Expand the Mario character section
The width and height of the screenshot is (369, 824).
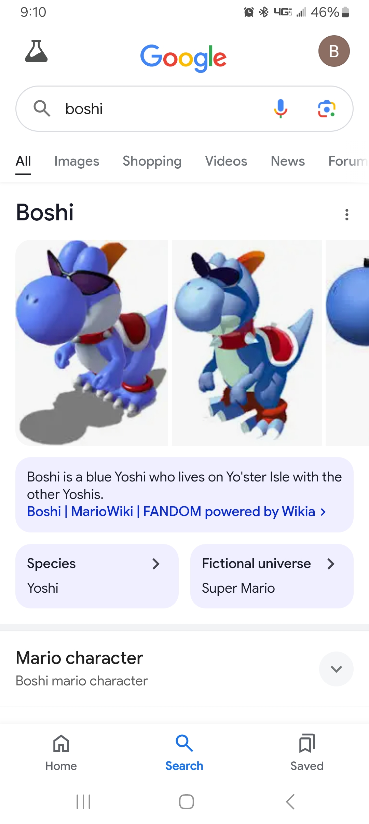(336, 669)
